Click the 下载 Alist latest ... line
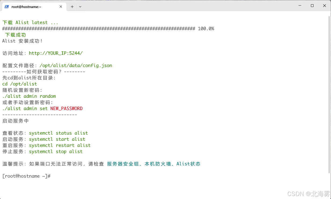Screen dimensions: 331x199 30,22
